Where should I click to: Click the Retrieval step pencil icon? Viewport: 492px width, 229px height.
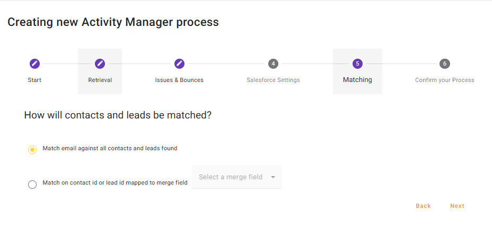coord(100,63)
